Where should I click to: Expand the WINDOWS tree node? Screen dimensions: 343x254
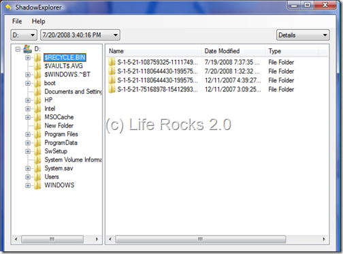click(x=28, y=185)
